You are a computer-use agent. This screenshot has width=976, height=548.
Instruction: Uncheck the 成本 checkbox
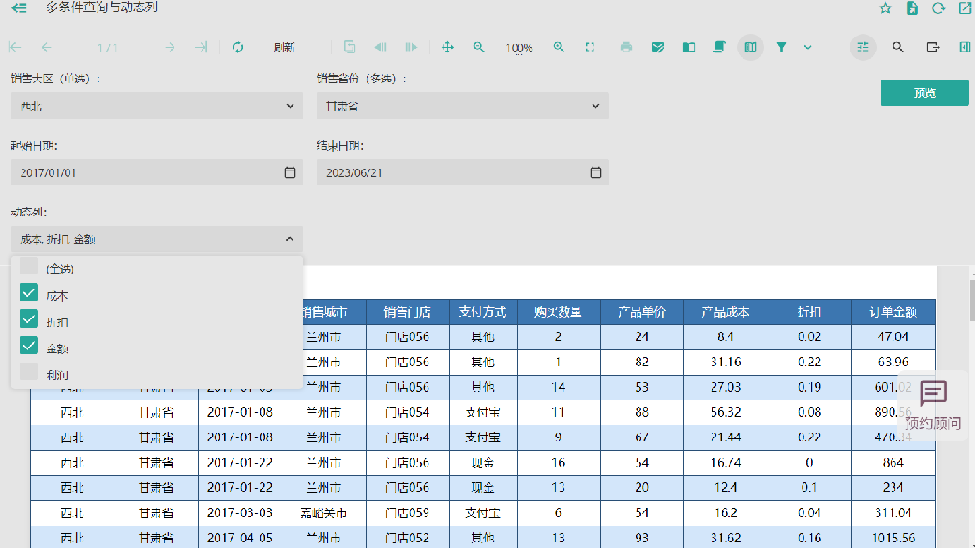(x=29, y=293)
